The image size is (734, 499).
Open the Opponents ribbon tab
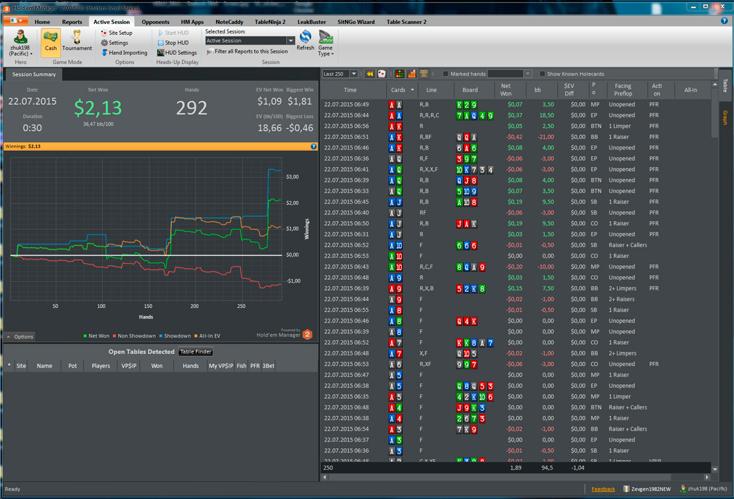155,21
